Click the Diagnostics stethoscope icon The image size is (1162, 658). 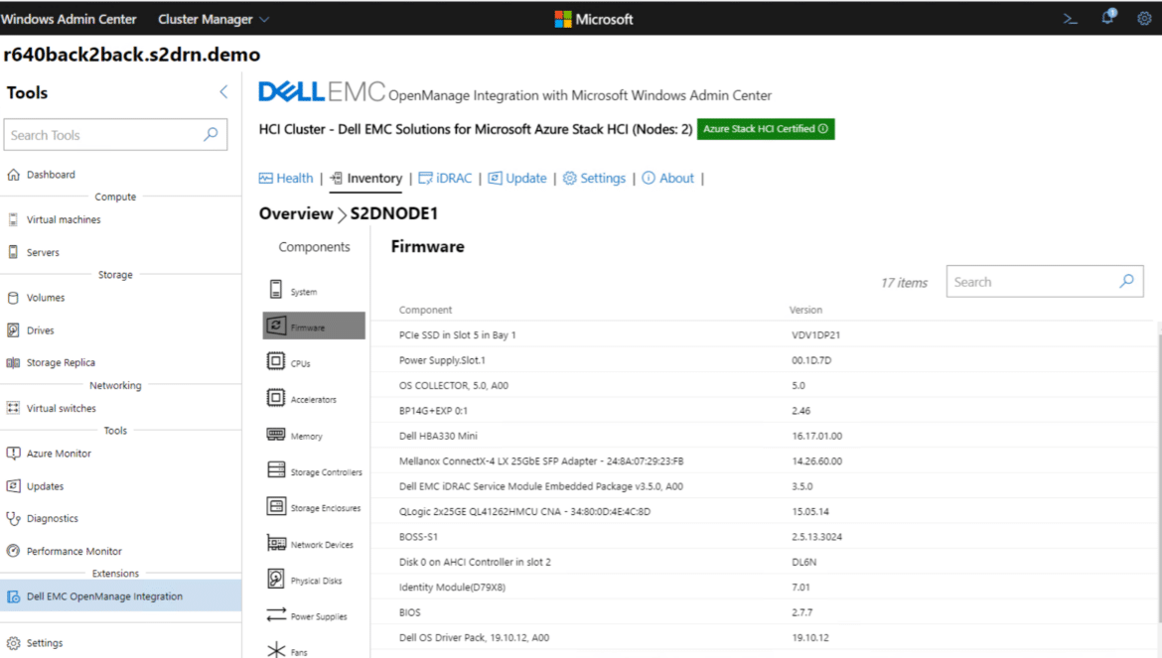coord(13,518)
